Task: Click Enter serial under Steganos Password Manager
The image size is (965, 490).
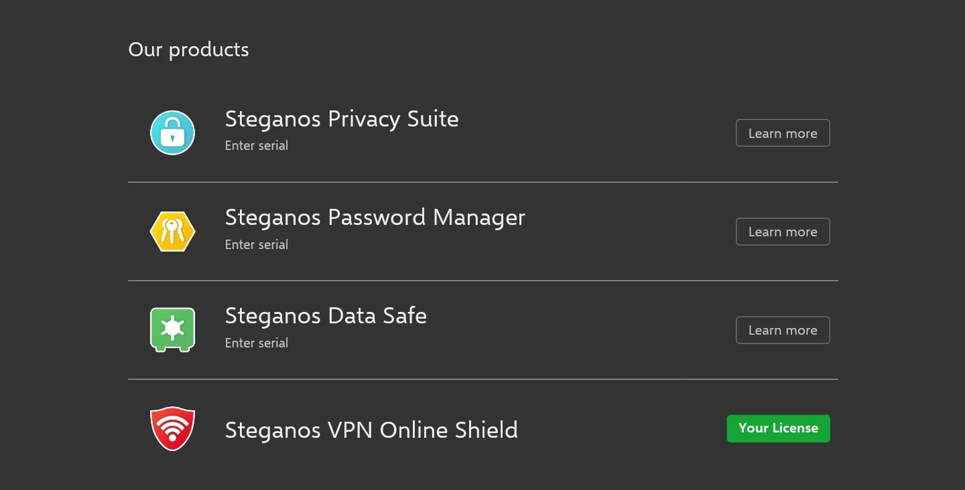Action: point(257,244)
